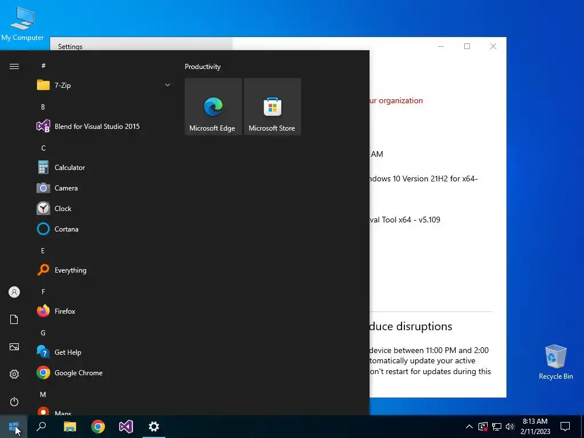
Task: Open Settings gear in the Start sidebar
Action: tap(14, 374)
